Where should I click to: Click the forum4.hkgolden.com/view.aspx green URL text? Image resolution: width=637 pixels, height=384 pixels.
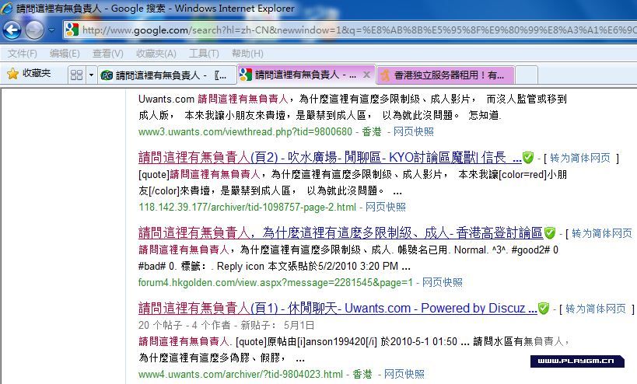click(x=275, y=282)
